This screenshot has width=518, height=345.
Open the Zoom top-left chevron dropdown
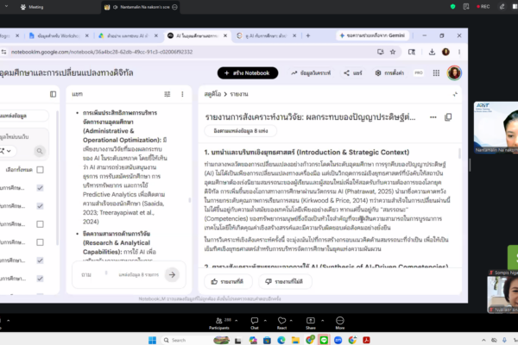point(6,7)
